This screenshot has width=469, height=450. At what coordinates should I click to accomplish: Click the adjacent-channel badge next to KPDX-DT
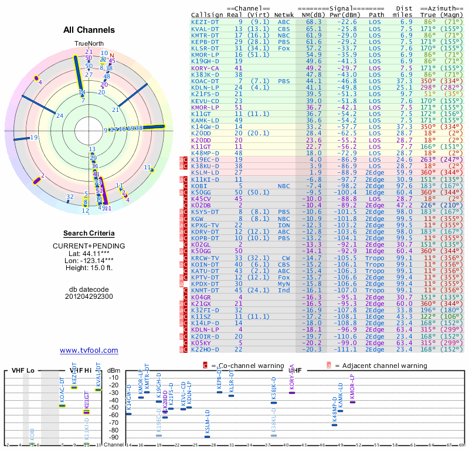pyautogui.click(x=182, y=284)
